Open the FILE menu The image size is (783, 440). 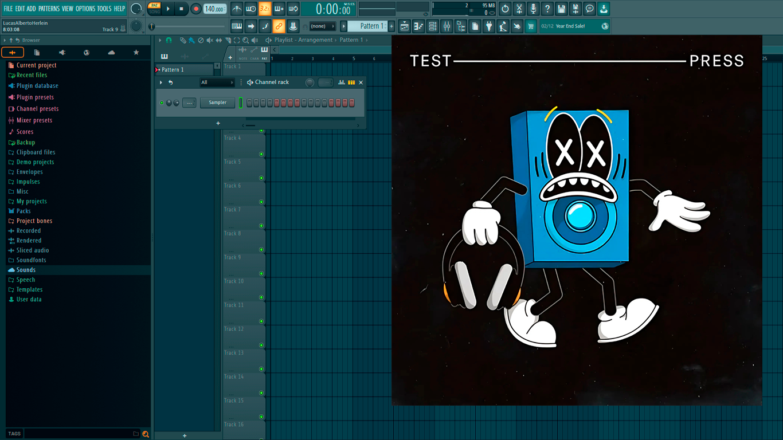[8, 9]
